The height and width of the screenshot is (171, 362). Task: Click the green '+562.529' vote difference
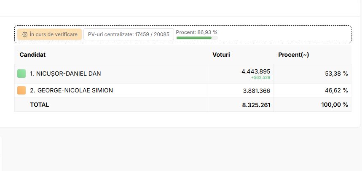[x=260, y=78]
